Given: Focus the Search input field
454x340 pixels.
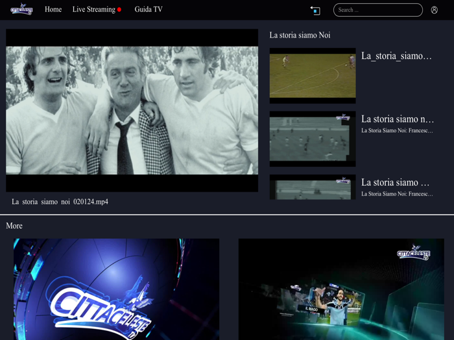Looking at the screenshot, I should point(378,10).
